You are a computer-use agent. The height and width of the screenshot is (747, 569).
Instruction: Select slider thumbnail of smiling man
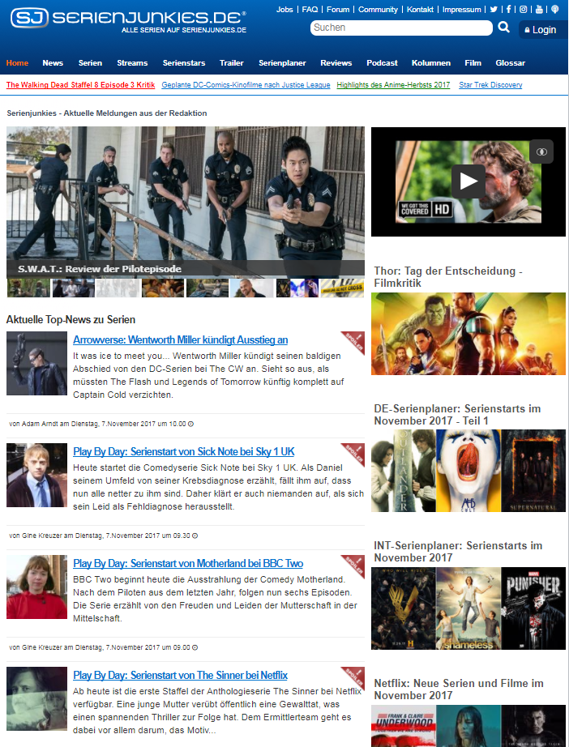[251, 288]
